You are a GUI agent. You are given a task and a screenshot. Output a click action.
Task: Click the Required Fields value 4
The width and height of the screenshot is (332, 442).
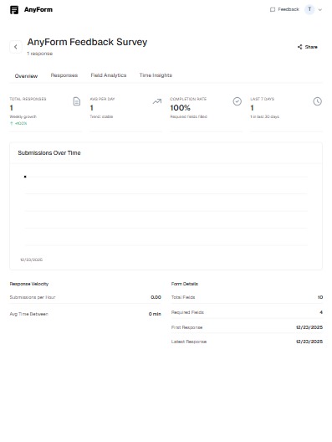pos(321,312)
